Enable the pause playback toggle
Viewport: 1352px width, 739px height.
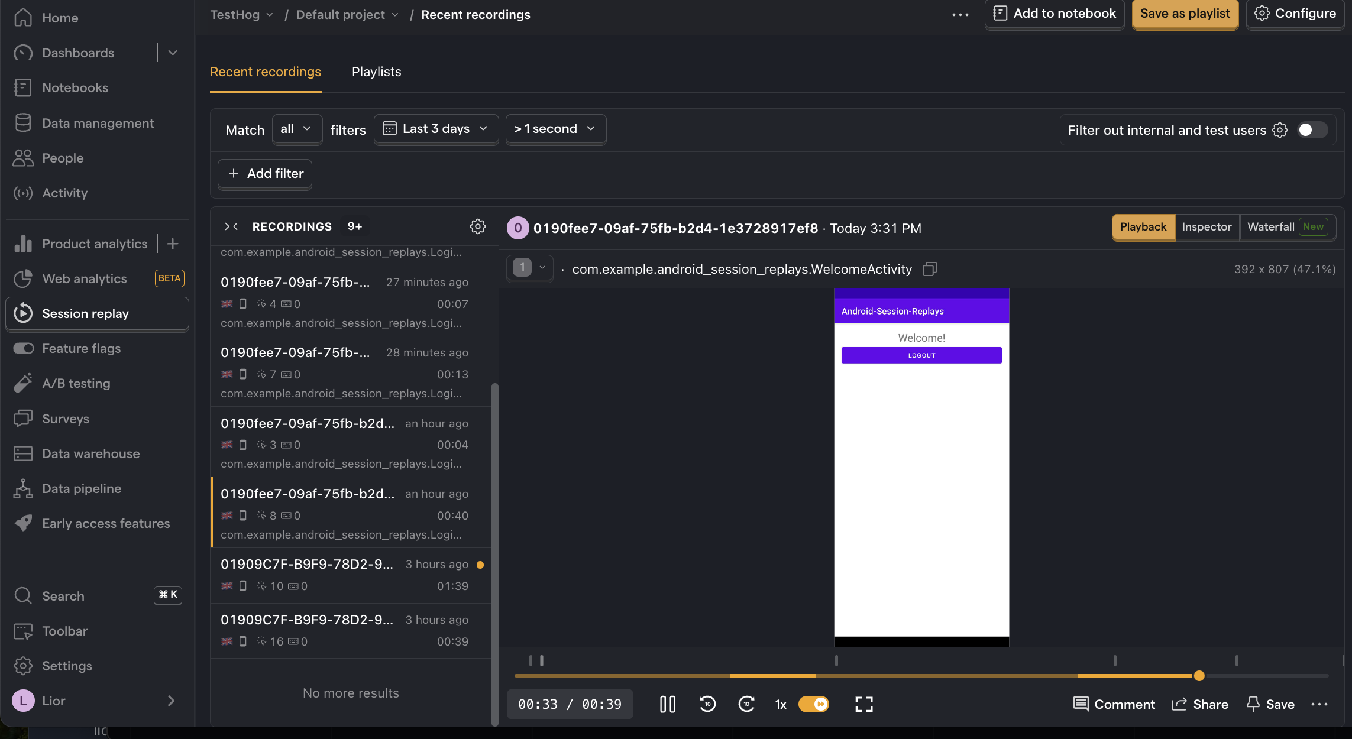(x=668, y=702)
